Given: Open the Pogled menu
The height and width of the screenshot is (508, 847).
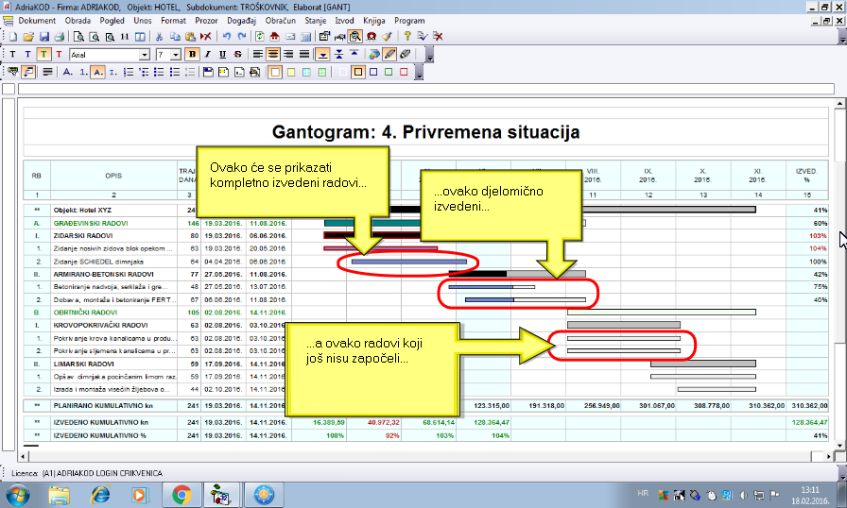Looking at the screenshot, I should coord(112,21).
